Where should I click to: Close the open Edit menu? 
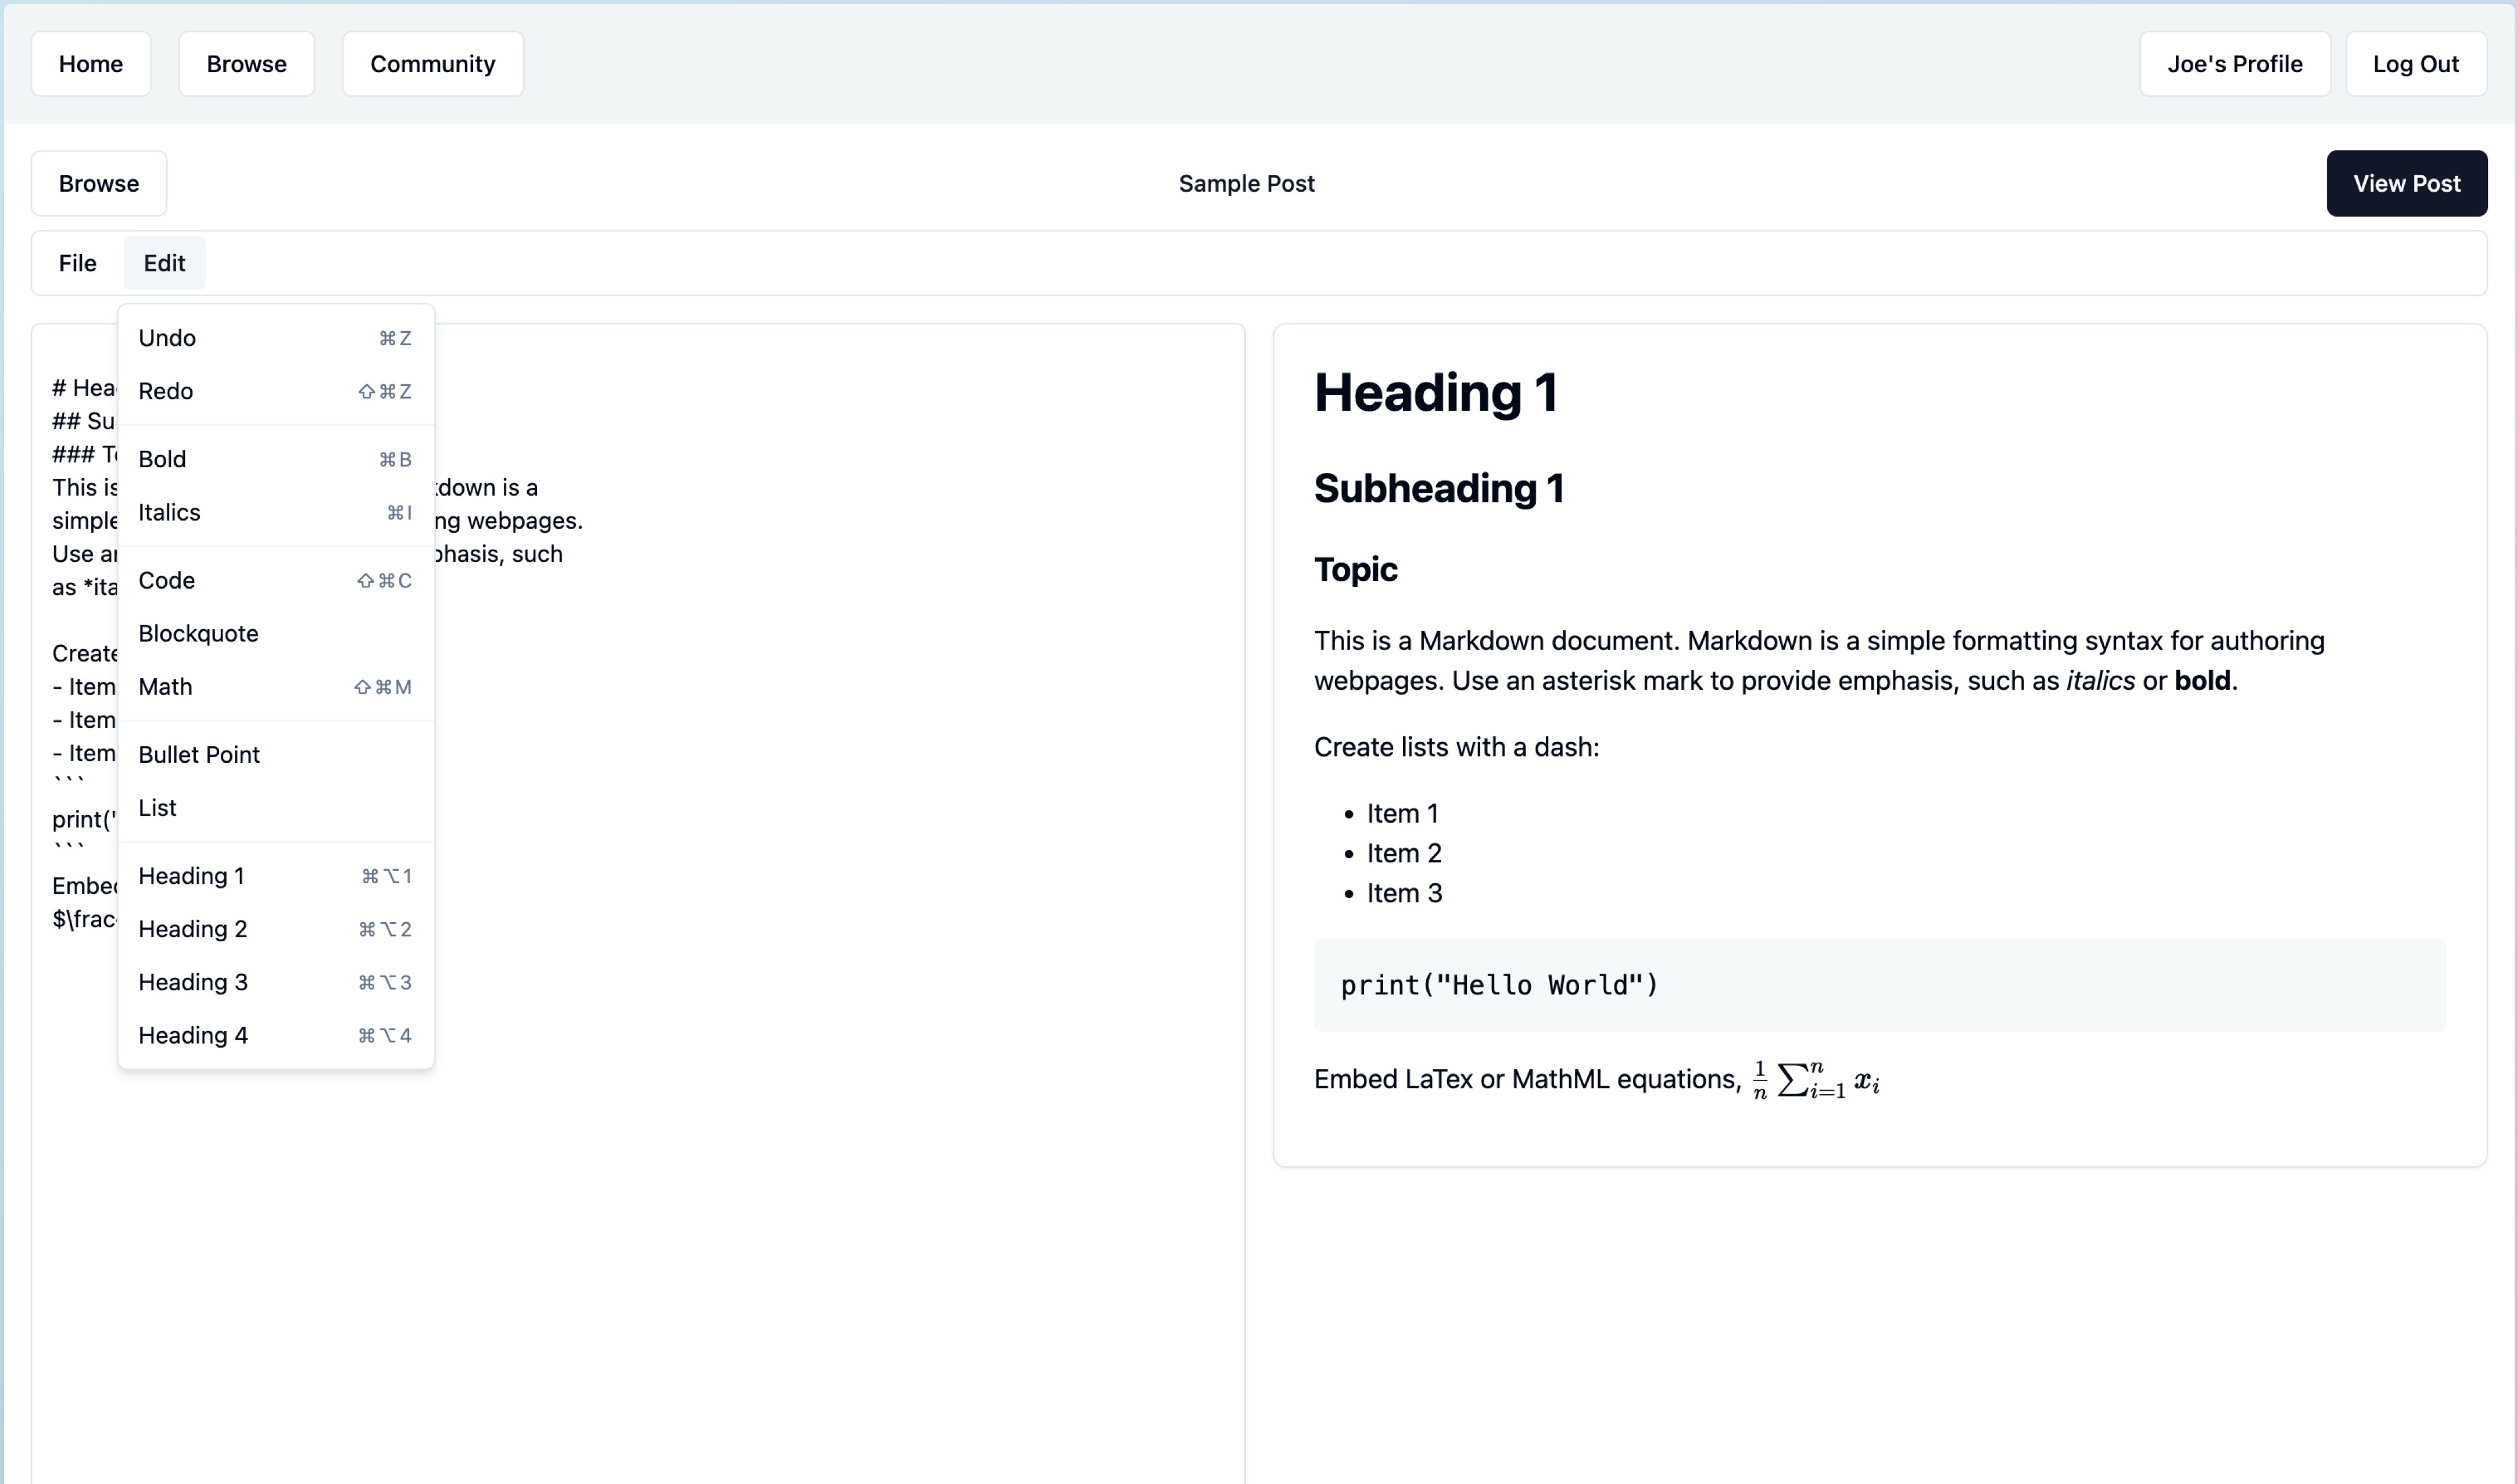point(164,263)
